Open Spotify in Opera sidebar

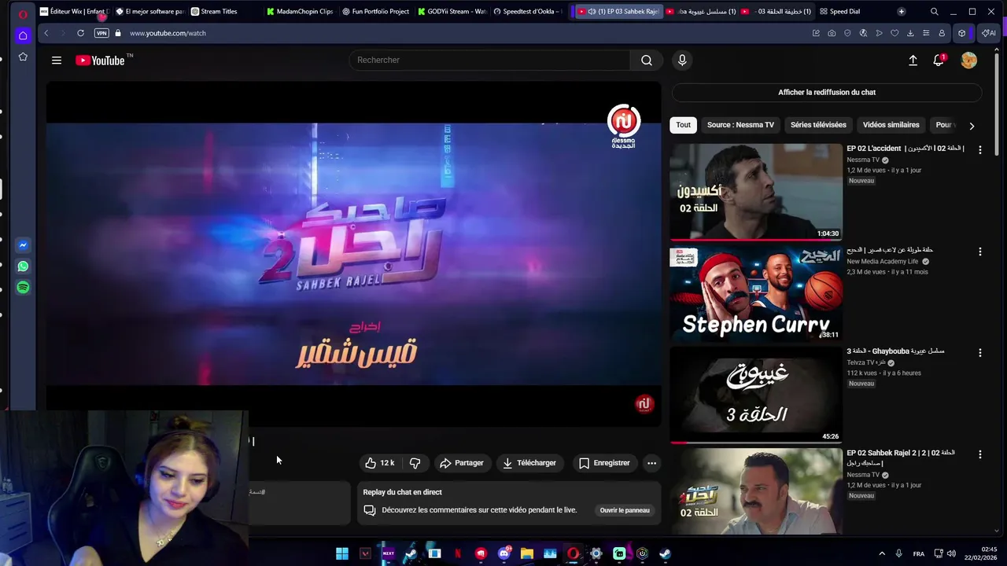click(x=23, y=288)
